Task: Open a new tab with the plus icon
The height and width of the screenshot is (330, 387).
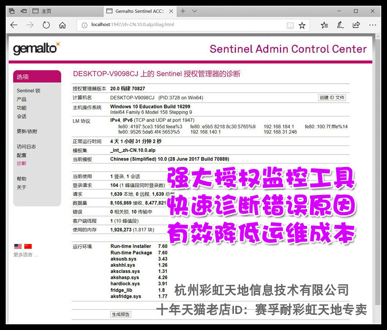Action: pos(183,11)
